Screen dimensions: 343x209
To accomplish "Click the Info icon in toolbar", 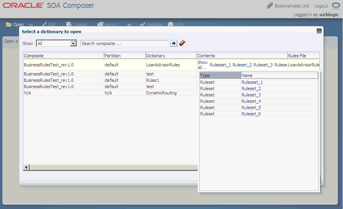I will point(171,24).
